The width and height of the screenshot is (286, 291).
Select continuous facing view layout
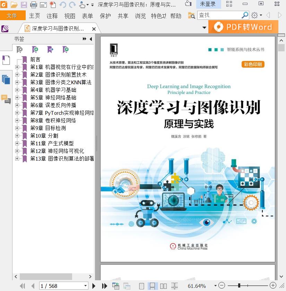[174, 286]
